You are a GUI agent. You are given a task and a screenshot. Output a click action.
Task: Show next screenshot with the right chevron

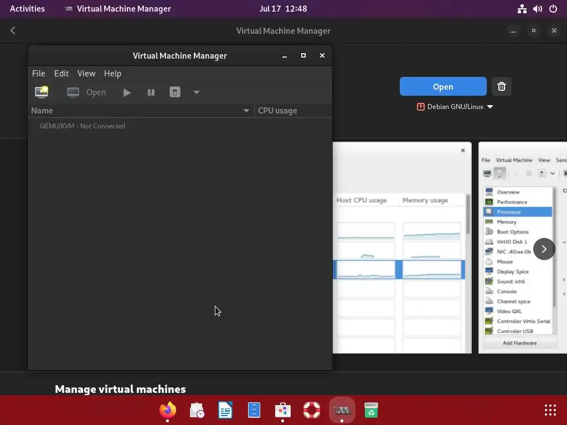tap(544, 249)
